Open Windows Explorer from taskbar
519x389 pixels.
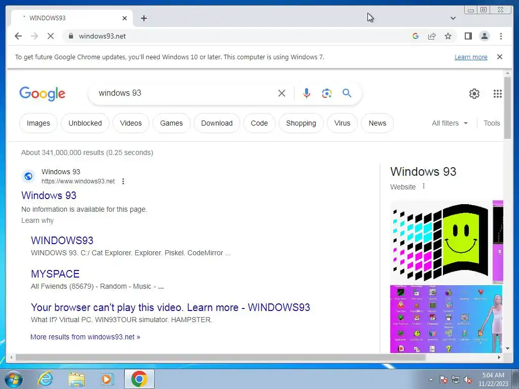76,379
